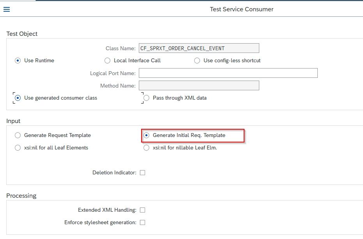Select xsi:nil for nillable Leaf Elm.
Image resolution: width=363 pixels, height=239 pixels.
[146, 148]
